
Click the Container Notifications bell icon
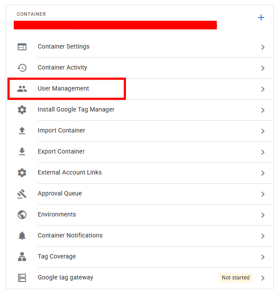(22, 236)
